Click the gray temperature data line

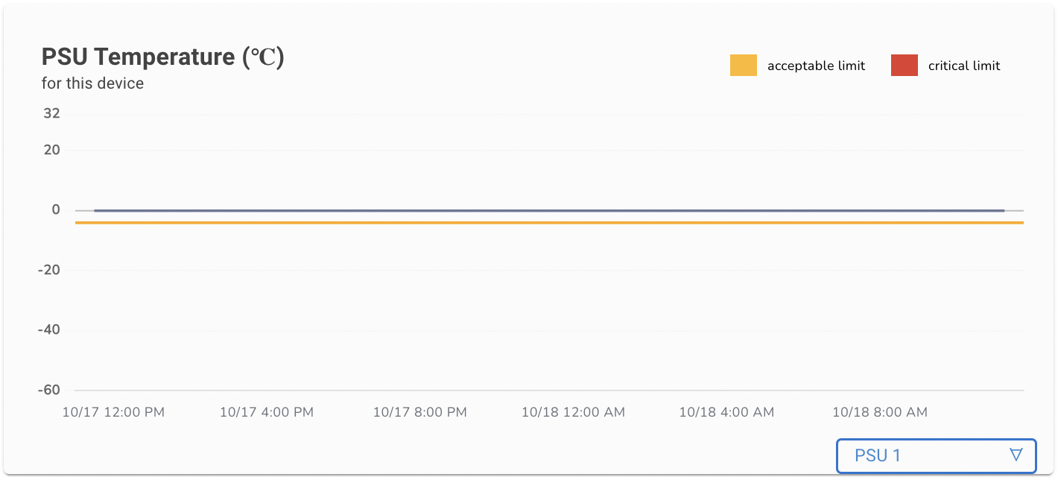coord(549,210)
